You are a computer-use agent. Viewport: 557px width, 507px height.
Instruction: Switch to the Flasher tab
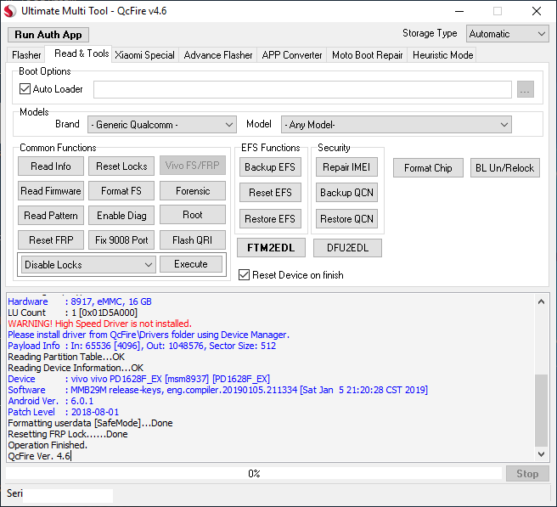(x=26, y=55)
